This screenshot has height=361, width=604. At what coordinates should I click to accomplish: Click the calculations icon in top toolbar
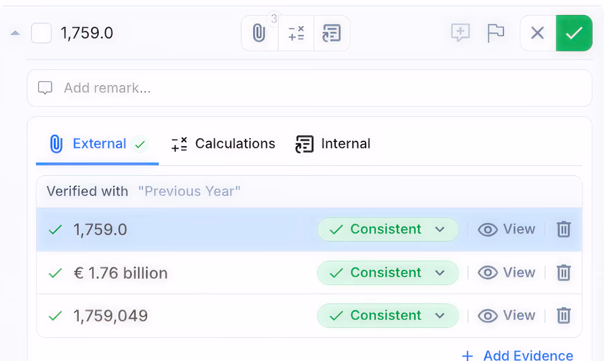click(296, 33)
